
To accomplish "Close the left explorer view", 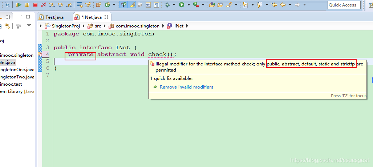I will click(8, 17).
